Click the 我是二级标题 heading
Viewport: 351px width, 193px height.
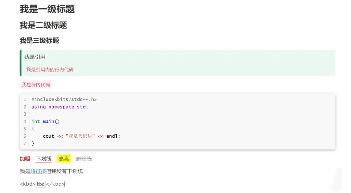43,25
